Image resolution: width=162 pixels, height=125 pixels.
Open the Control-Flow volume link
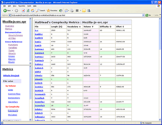tap(14, 94)
